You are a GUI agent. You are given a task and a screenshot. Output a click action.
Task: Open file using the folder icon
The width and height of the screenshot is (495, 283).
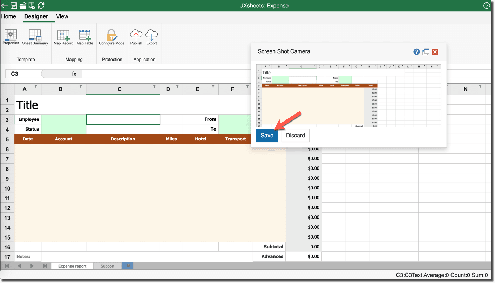click(x=23, y=6)
